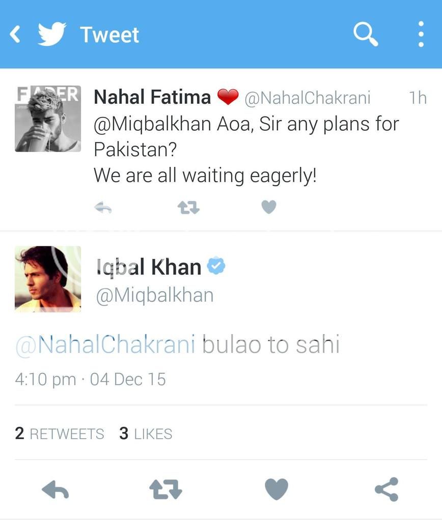This screenshot has width=442, height=521.
Task: View the 3 Likes list
Action: (146, 433)
